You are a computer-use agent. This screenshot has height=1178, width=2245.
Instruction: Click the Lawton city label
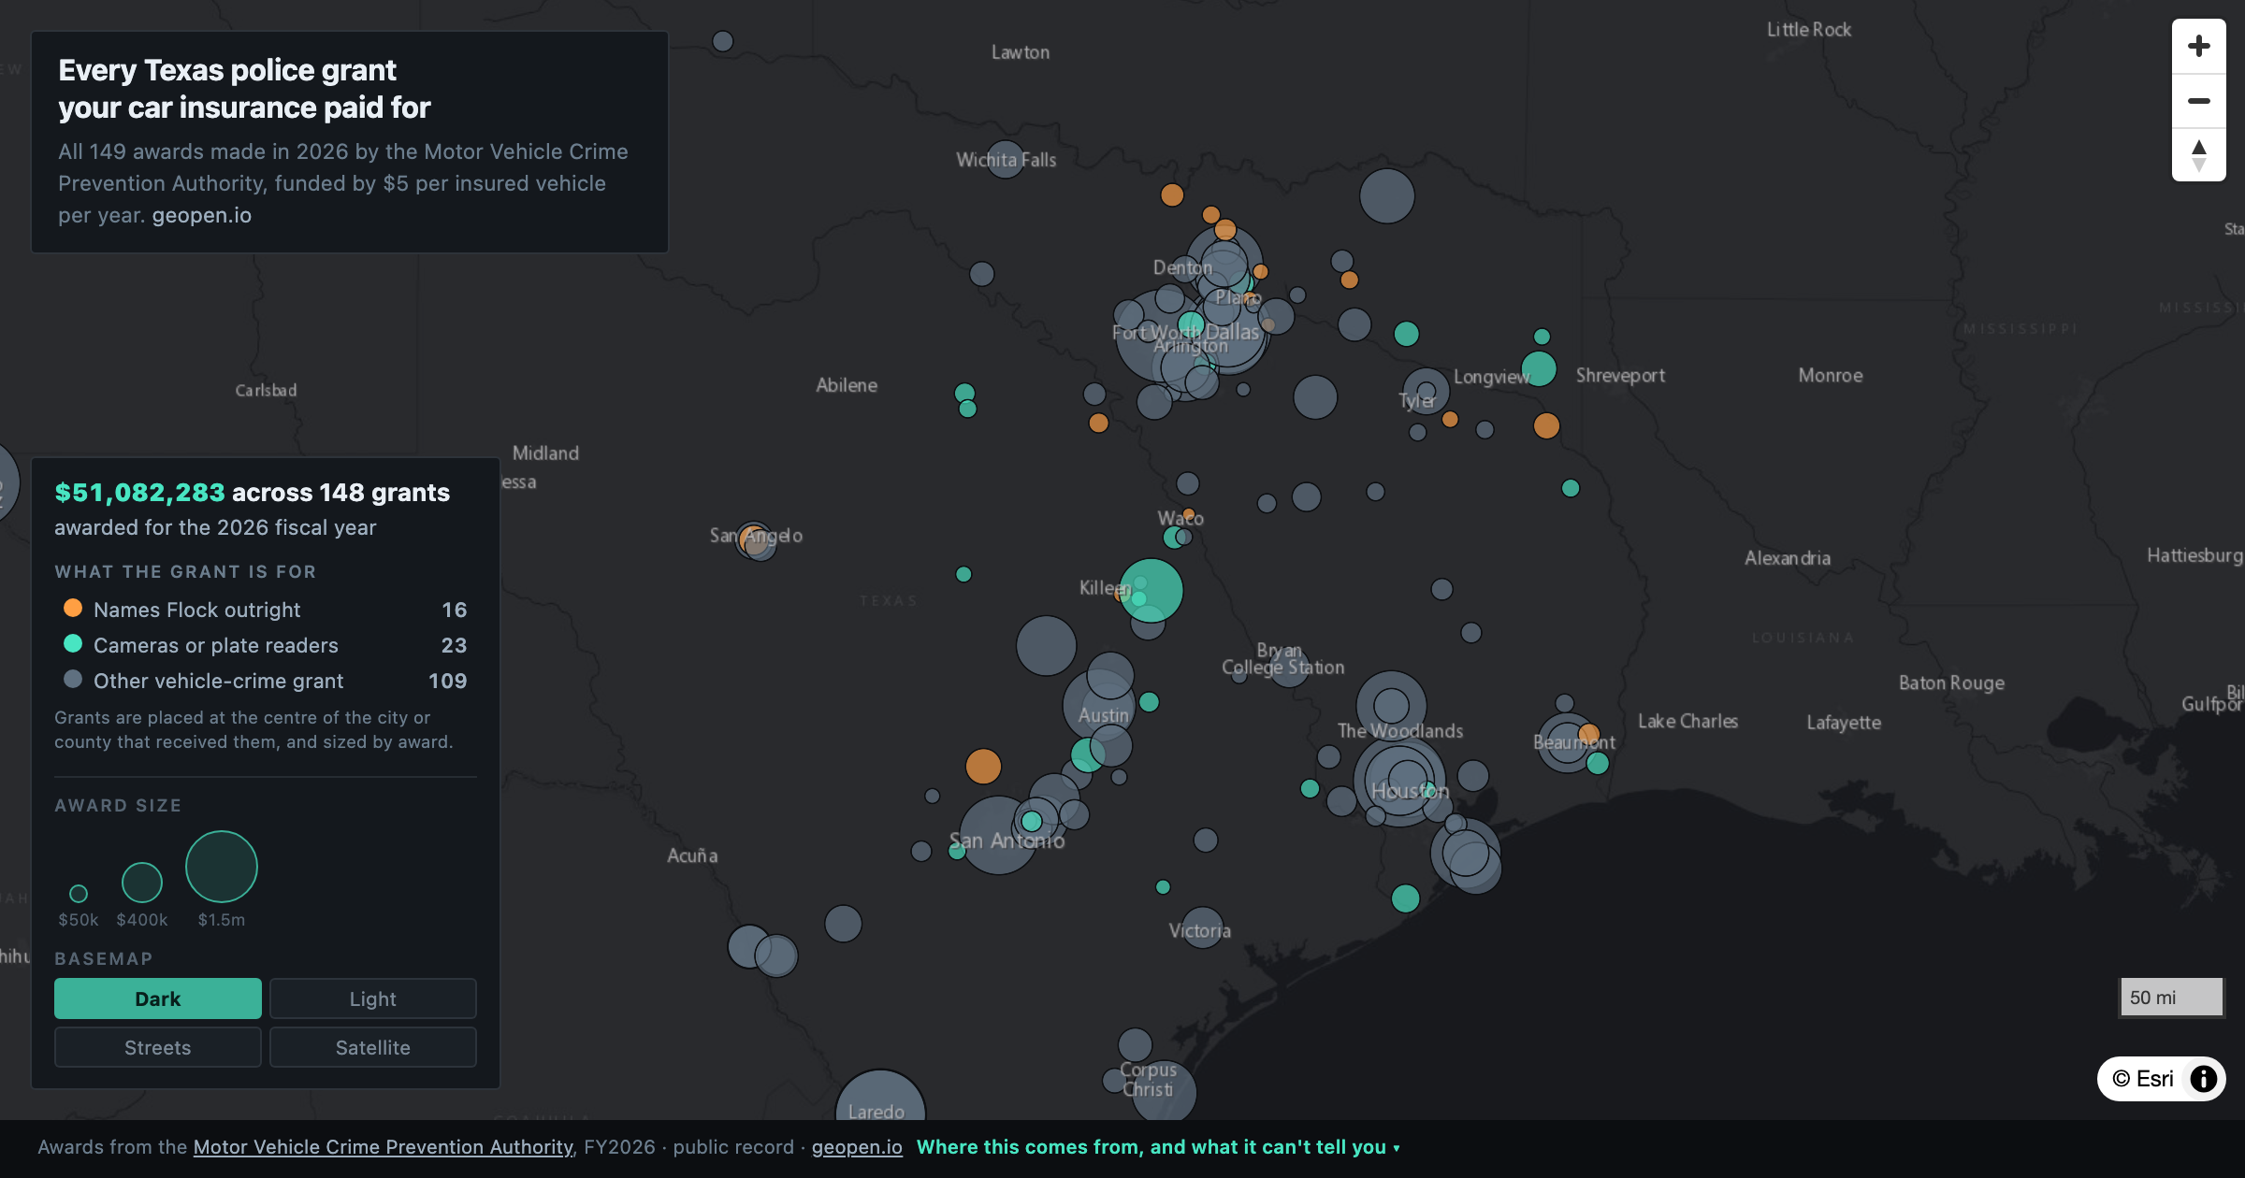pyautogui.click(x=1021, y=53)
